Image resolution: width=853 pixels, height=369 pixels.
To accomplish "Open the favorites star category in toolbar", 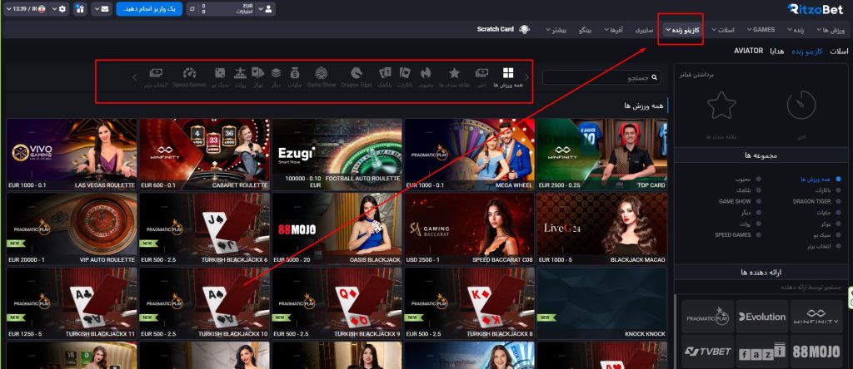I will [454, 73].
